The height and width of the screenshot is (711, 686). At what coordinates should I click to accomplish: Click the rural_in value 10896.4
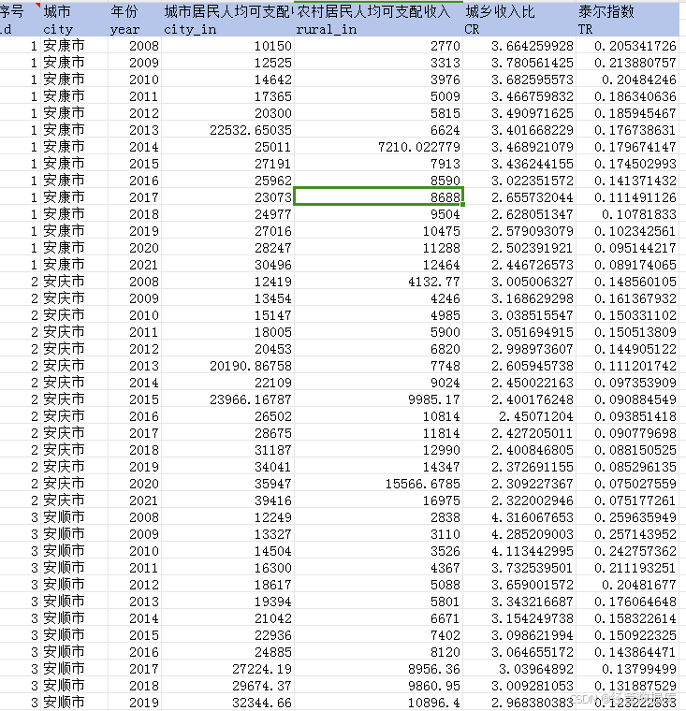click(x=433, y=703)
